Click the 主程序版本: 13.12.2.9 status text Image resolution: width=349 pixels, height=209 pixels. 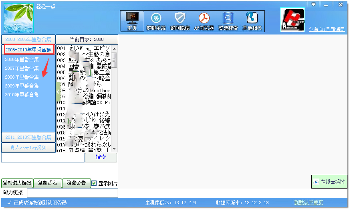click(171, 203)
